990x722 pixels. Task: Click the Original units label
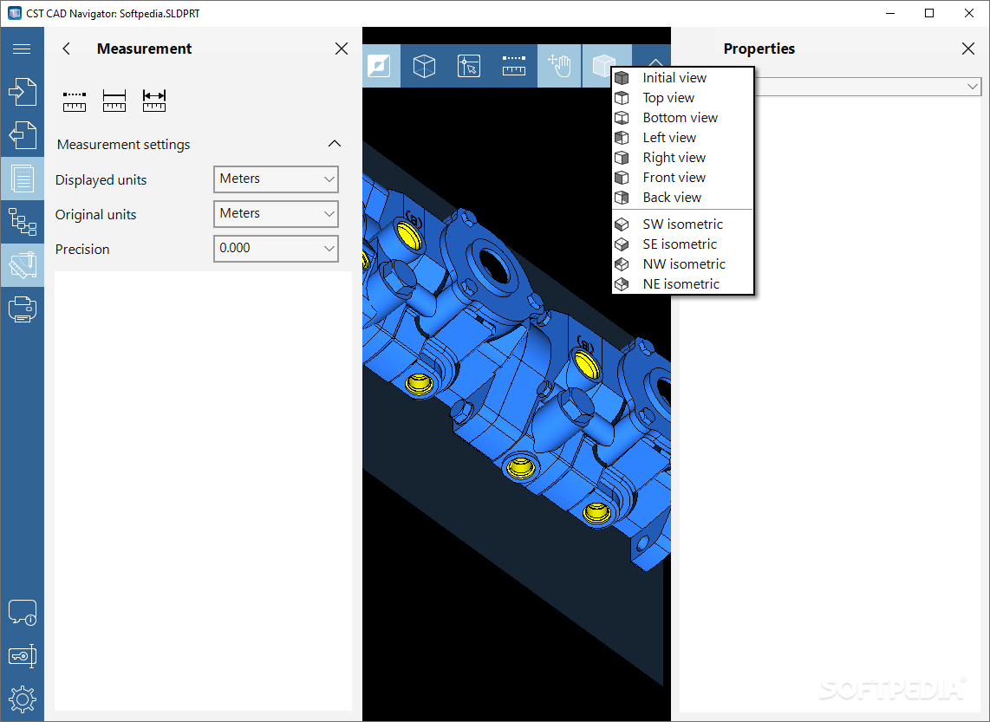point(96,215)
